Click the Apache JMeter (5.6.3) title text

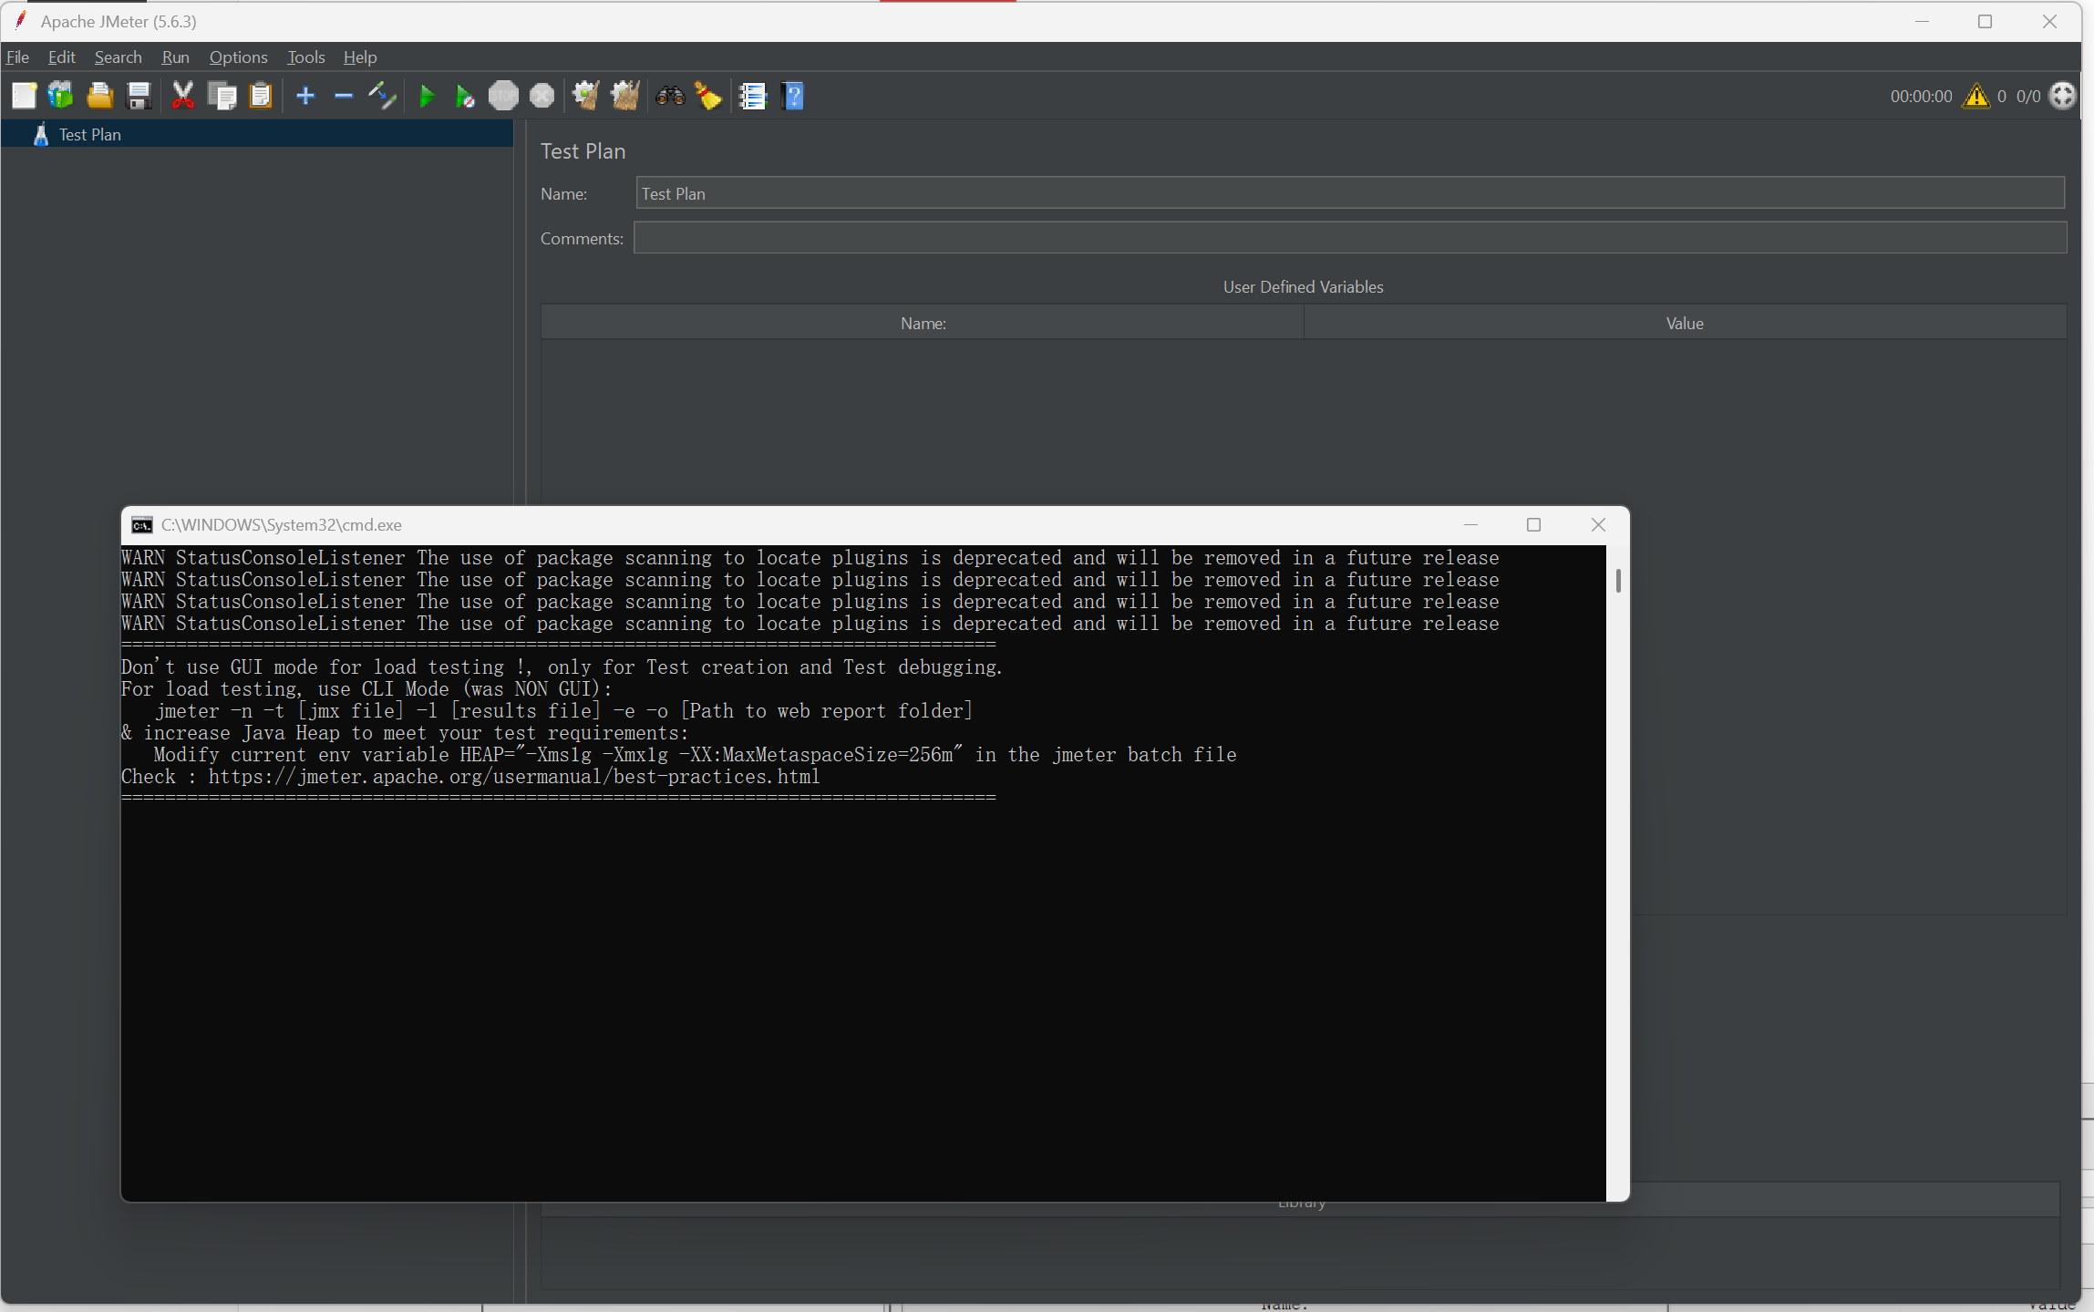click(119, 21)
